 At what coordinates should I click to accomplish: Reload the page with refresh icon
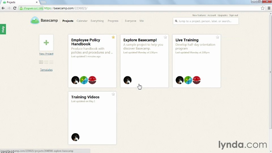(x=15, y=8)
